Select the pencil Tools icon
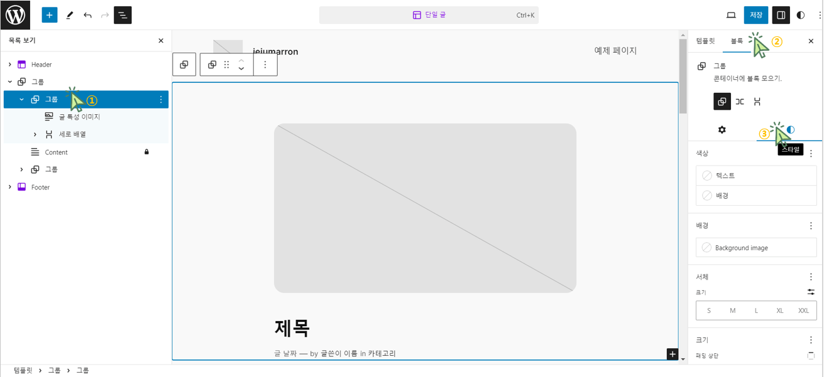Image resolution: width=824 pixels, height=377 pixels. pos(69,15)
